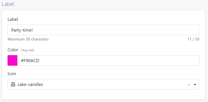This screenshot has width=208, height=102.
Task: Open the magenta color swatch picker
Action: click(x=13, y=60)
